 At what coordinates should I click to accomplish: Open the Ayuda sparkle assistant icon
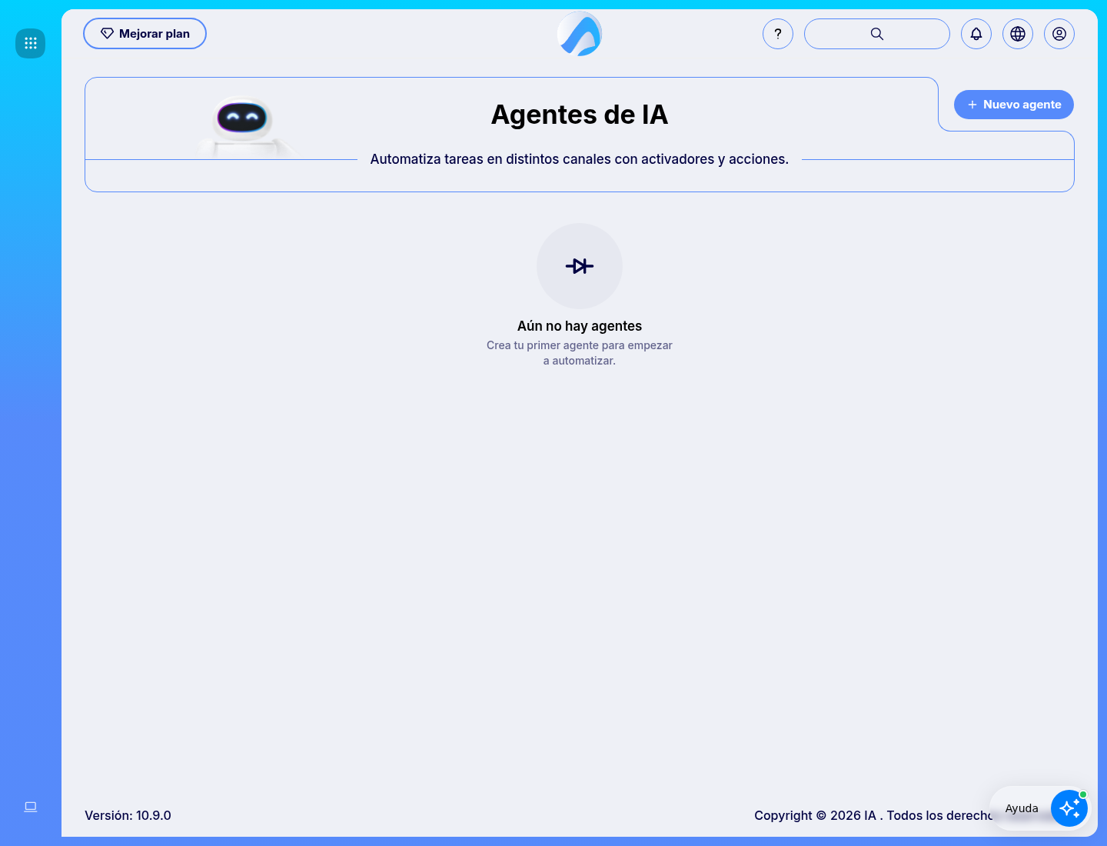click(1069, 808)
